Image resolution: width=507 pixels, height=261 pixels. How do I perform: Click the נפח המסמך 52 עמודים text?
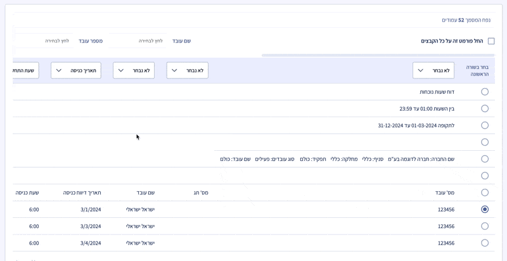coord(466,20)
